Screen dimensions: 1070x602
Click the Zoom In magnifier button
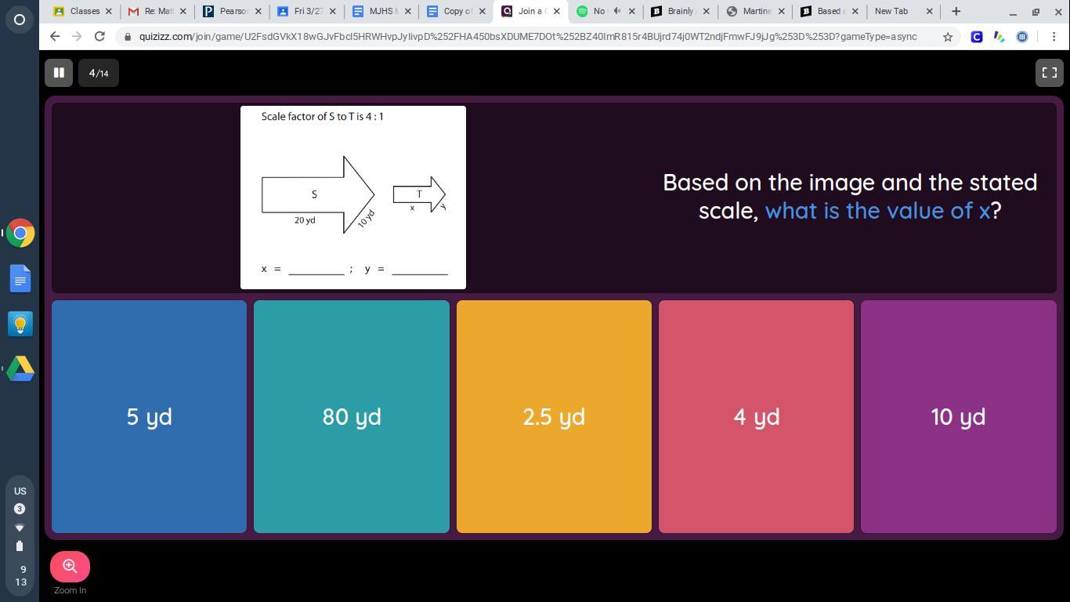pyautogui.click(x=70, y=567)
